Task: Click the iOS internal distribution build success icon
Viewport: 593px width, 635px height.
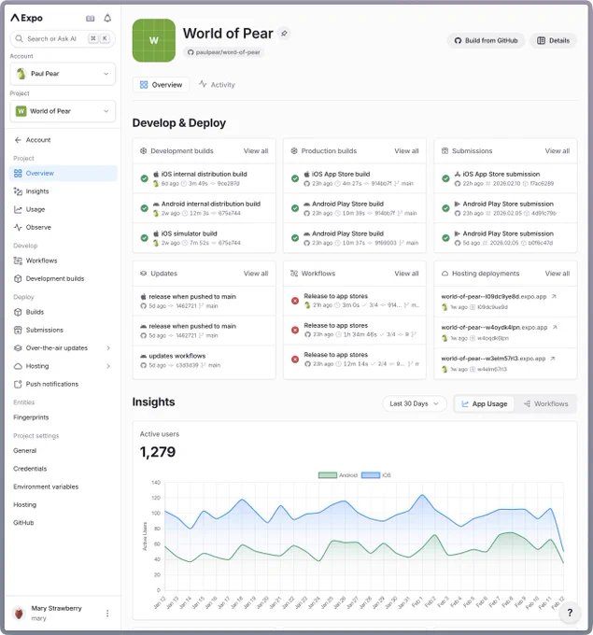Action: point(144,178)
